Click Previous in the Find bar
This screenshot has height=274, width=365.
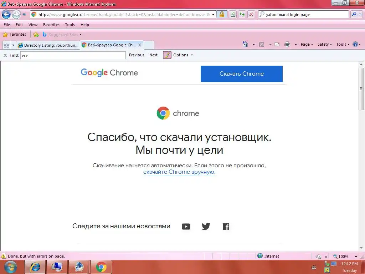[x=137, y=55]
